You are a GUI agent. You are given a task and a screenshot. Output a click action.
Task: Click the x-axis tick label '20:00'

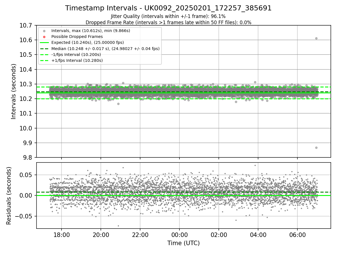tap(101, 234)
